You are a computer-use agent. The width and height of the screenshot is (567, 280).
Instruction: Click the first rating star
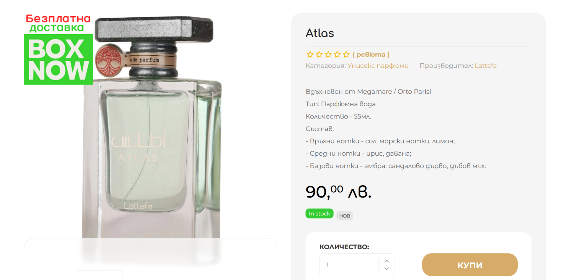click(310, 55)
